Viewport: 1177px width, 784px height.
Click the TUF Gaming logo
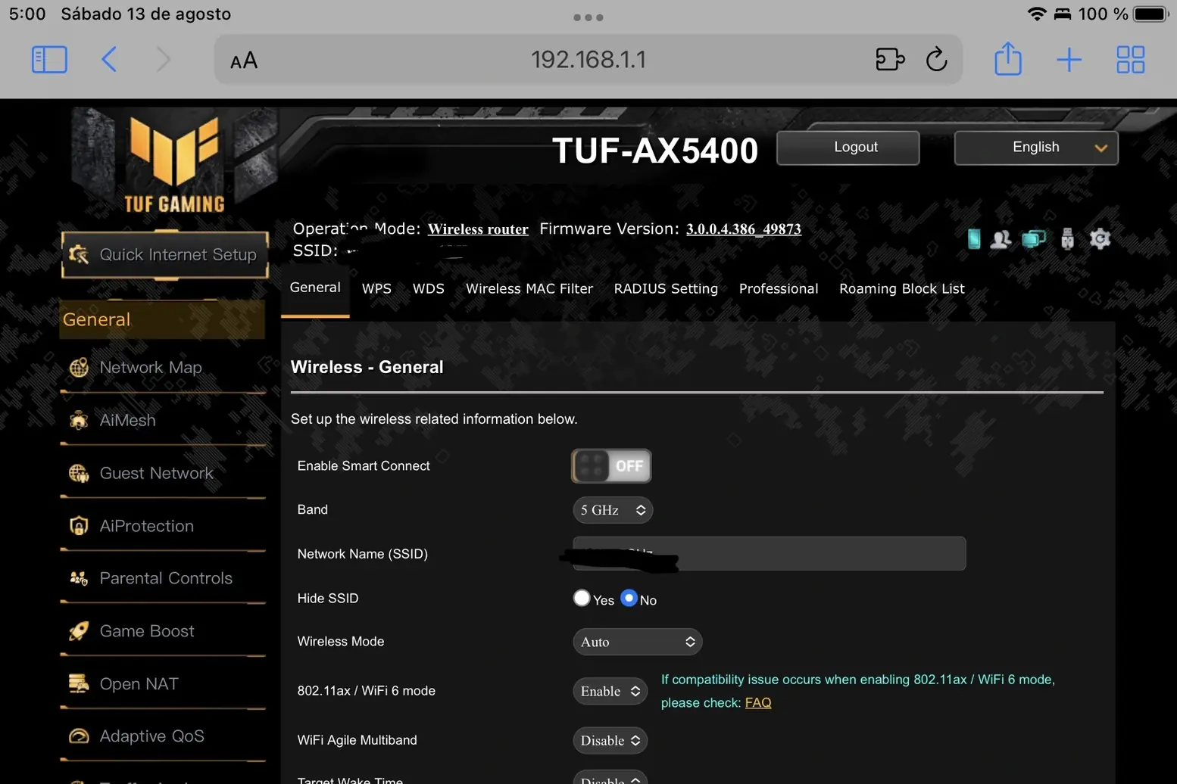[175, 163]
